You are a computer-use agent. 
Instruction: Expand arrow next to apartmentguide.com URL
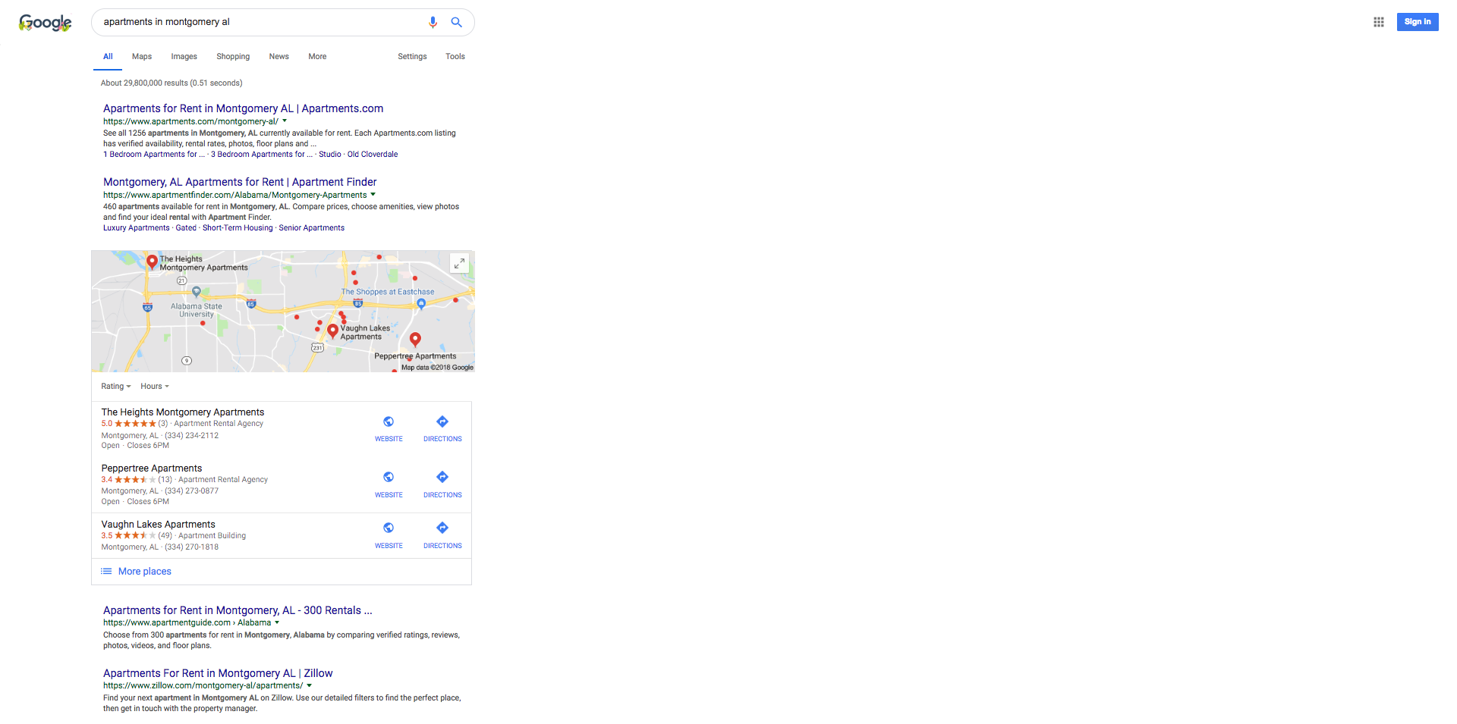(277, 622)
